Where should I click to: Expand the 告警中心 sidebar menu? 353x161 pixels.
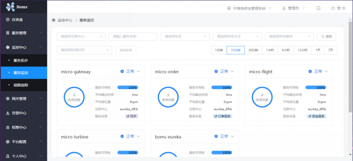pos(24,113)
